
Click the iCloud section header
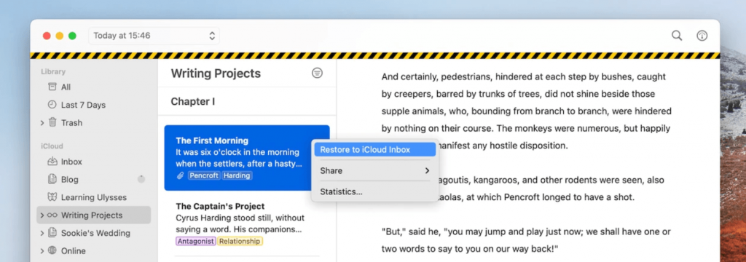(52, 146)
